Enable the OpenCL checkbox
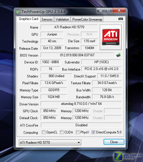Screen dimensions: 143x162 [43, 132]
